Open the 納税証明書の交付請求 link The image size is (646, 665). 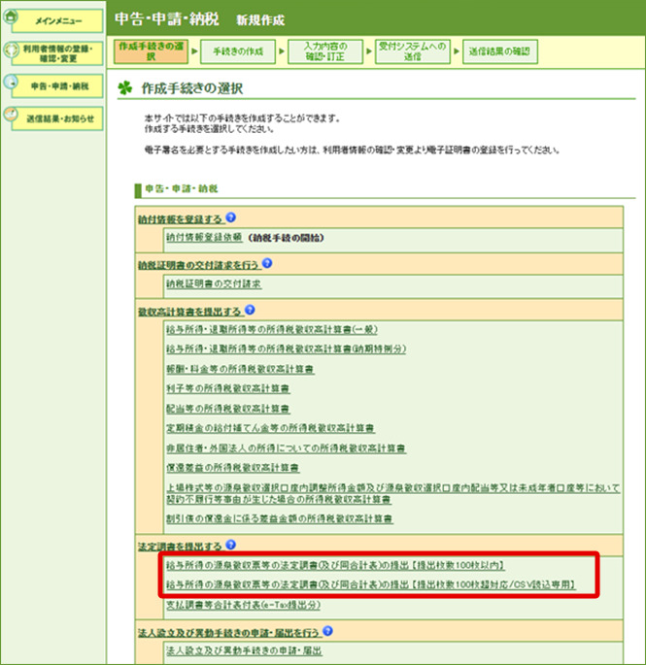coord(214,283)
